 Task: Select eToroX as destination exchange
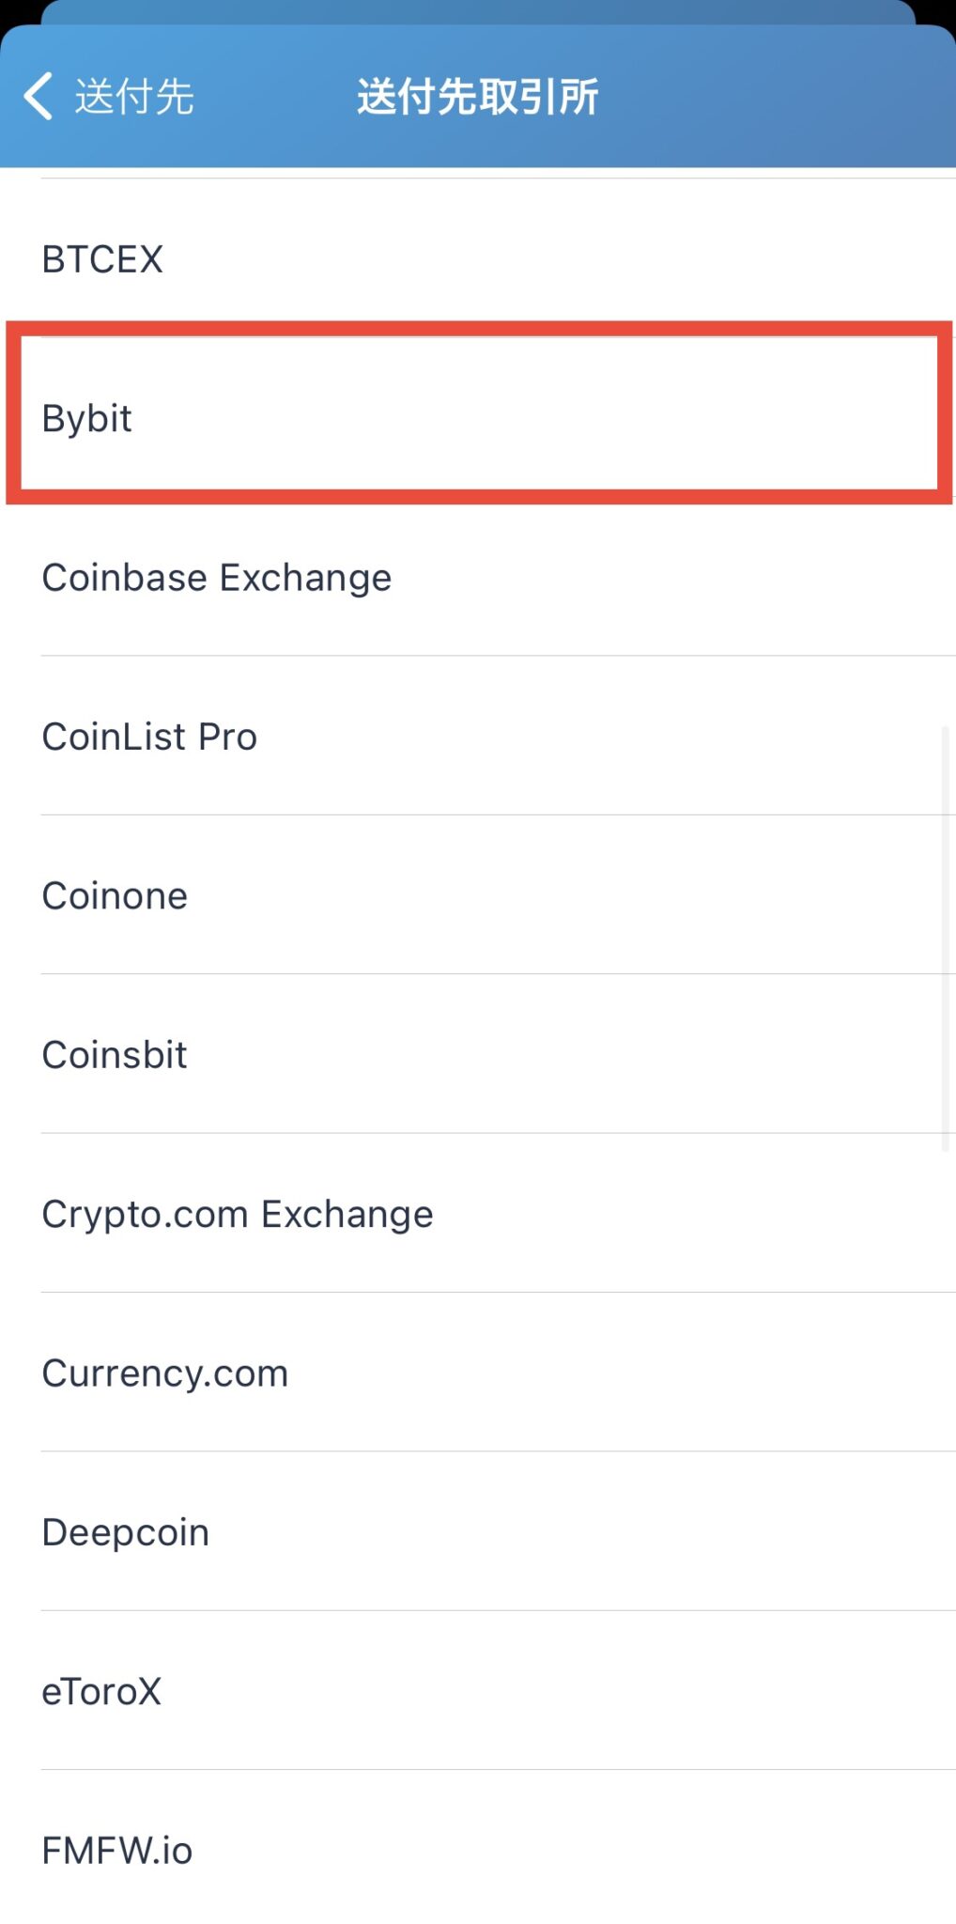[x=101, y=1689]
